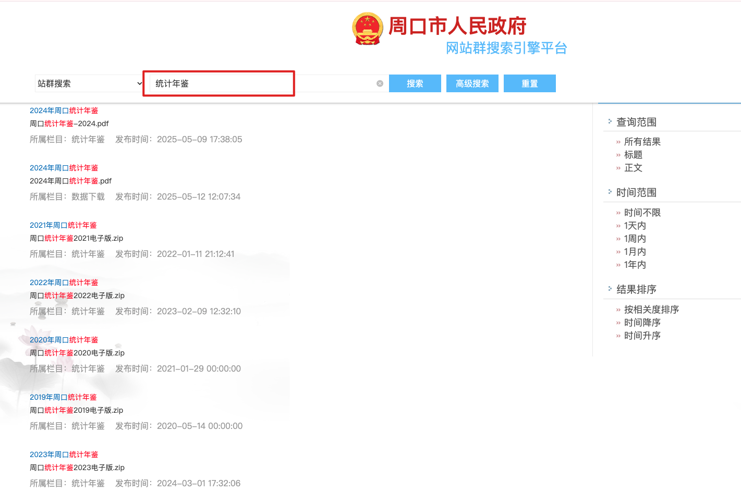The image size is (741, 492).
Task: Open the 2023年周口统计年鉴 result link
Action: click(x=64, y=454)
